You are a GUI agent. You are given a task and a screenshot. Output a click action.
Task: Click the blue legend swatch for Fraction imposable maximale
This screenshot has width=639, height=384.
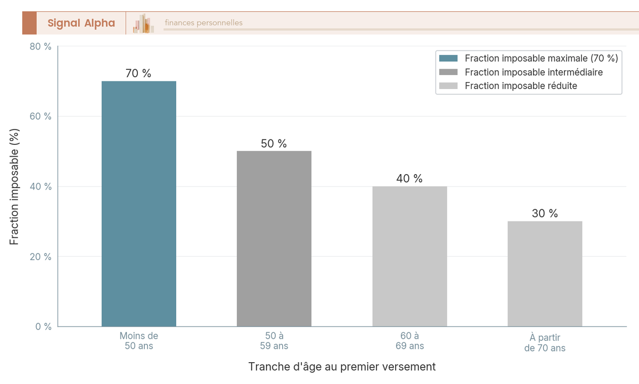click(x=448, y=59)
